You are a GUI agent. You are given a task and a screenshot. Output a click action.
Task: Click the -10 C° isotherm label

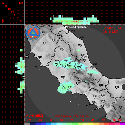pos(77,21)
